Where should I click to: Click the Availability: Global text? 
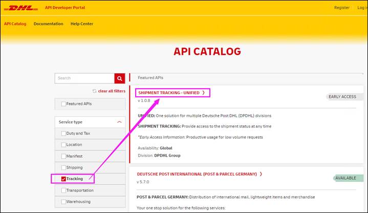pyautogui.click(x=155, y=148)
